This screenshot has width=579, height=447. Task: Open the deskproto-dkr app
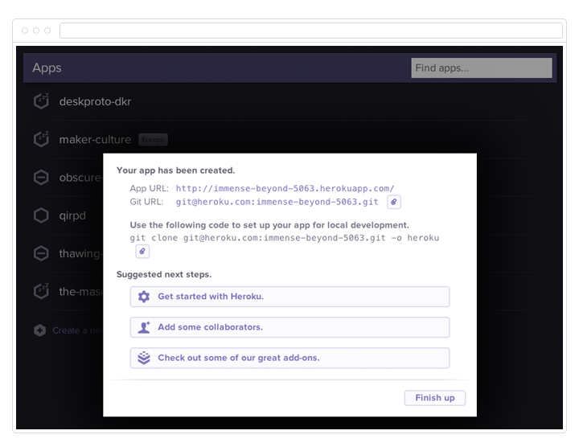click(95, 101)
